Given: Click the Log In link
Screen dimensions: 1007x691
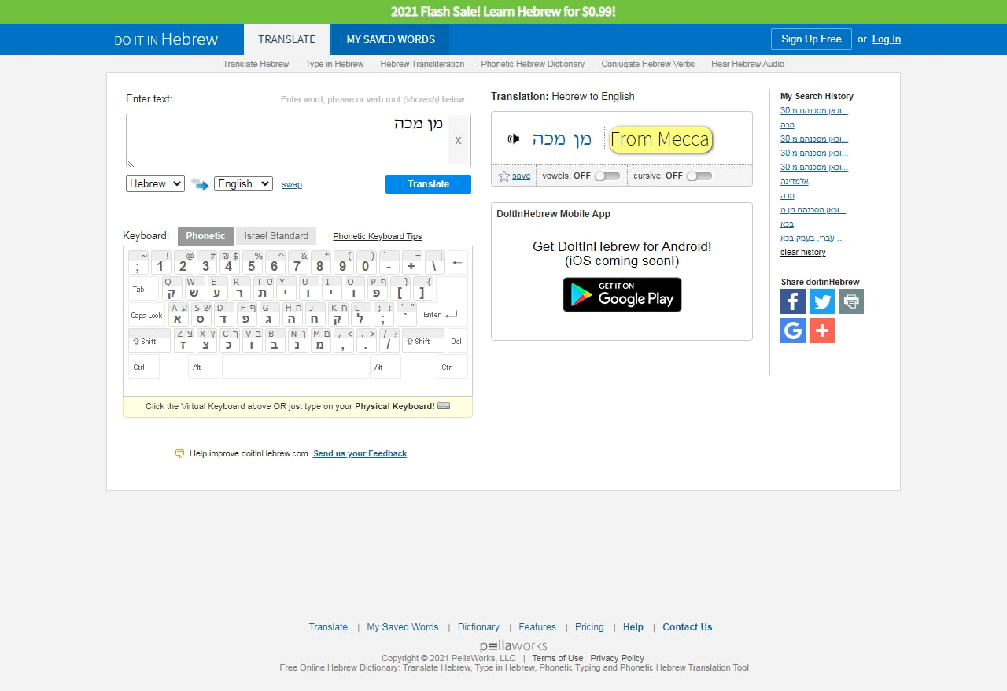Looking at the screenshot, I should click(887, 39).
